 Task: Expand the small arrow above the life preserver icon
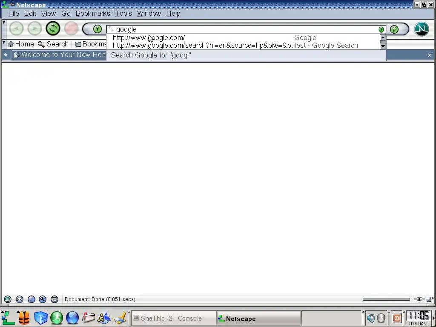pyautogui.click(x=18, y=312)
